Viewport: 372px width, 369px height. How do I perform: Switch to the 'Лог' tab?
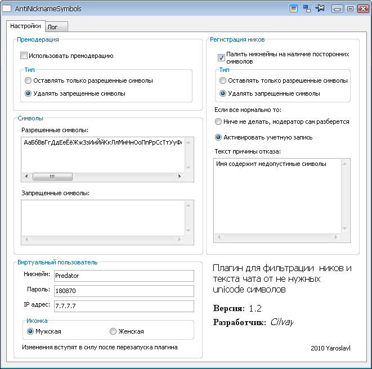pyautogui.click(x=56, y=26)
